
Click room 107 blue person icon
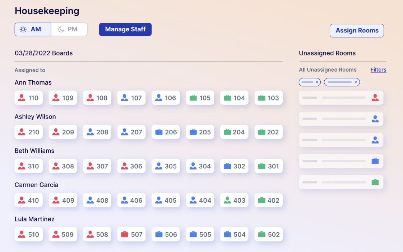pos(125,98)
